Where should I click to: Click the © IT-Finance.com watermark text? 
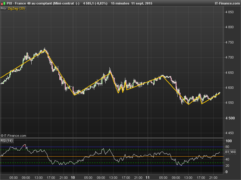click(14, 136)
